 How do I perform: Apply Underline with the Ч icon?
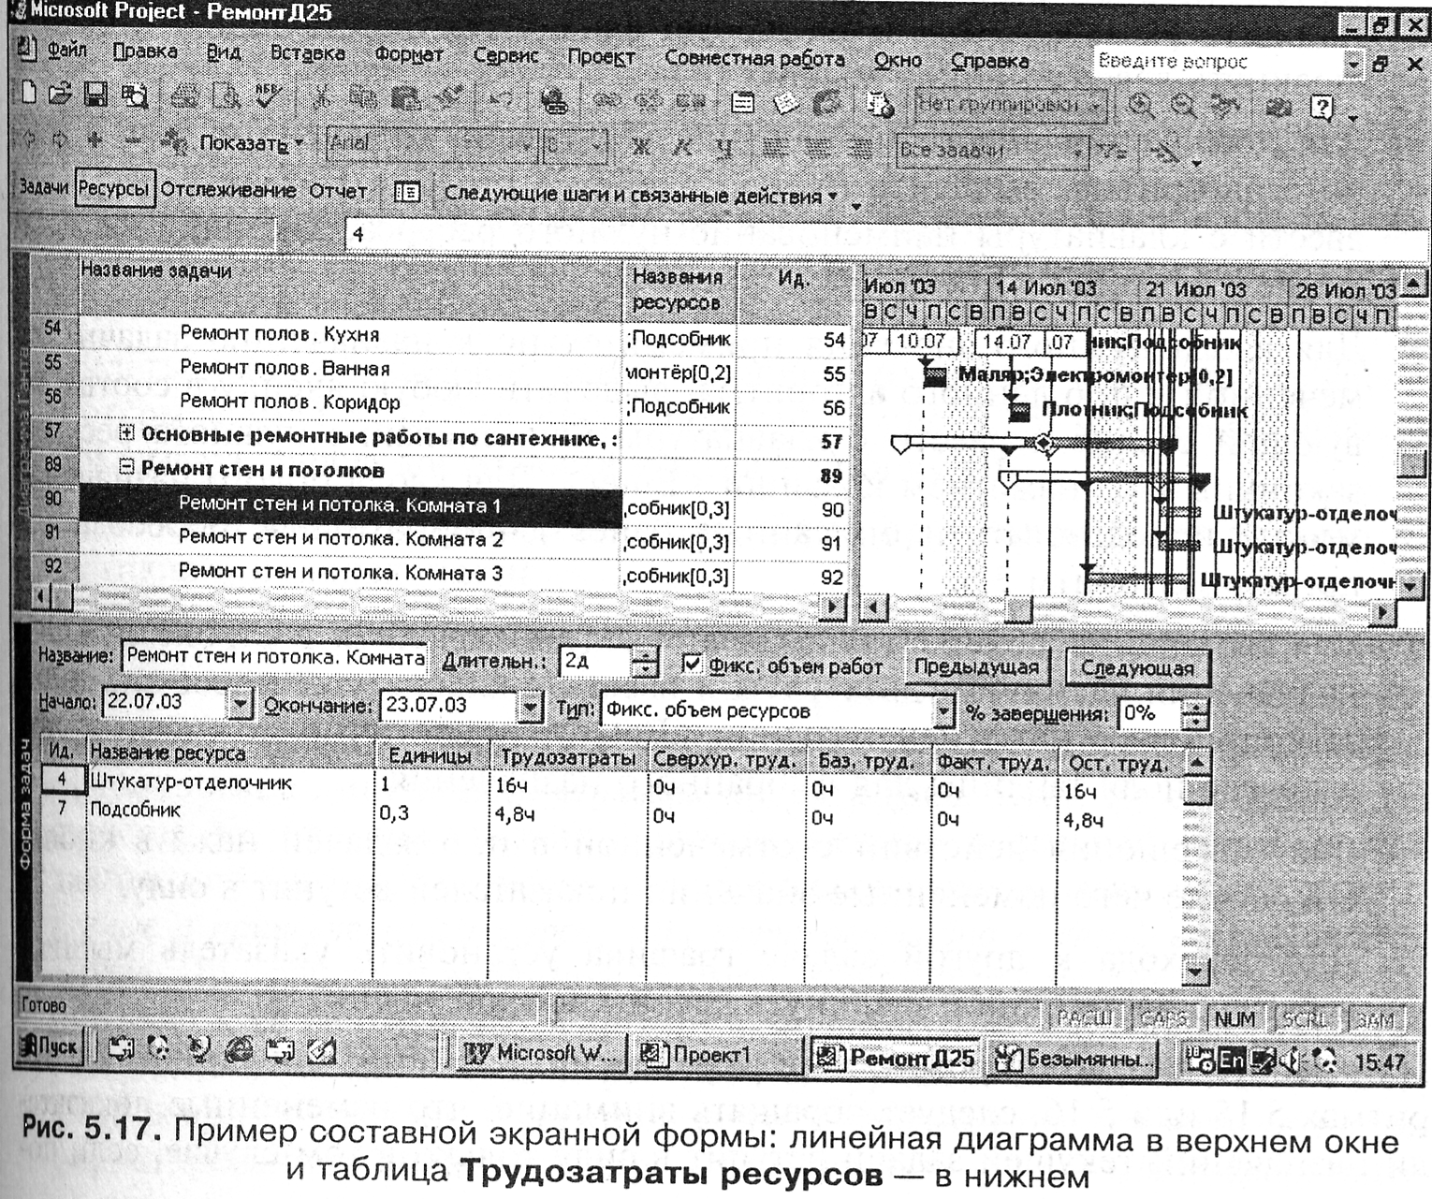click(x=724, y=148)
